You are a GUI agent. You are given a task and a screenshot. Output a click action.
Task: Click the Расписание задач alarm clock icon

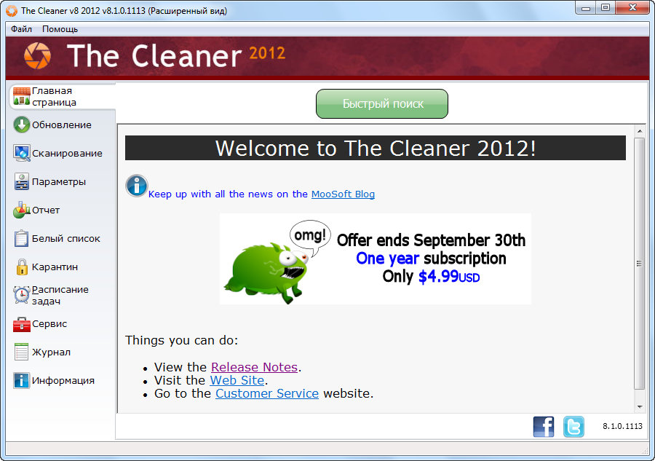tap(21, 295)
